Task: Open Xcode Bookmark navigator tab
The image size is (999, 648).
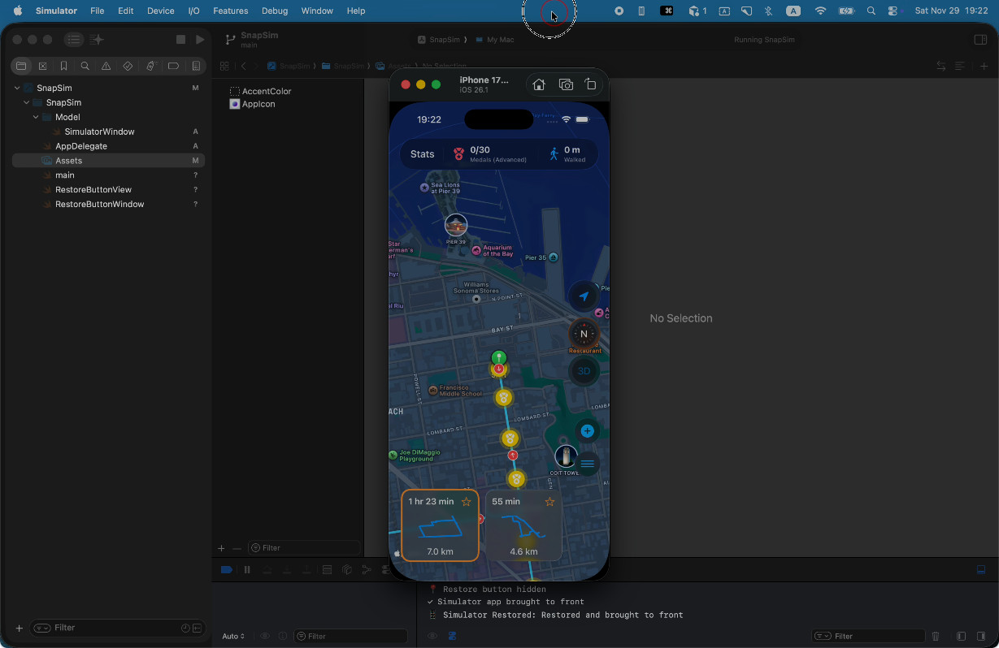Action: (64, 66)
